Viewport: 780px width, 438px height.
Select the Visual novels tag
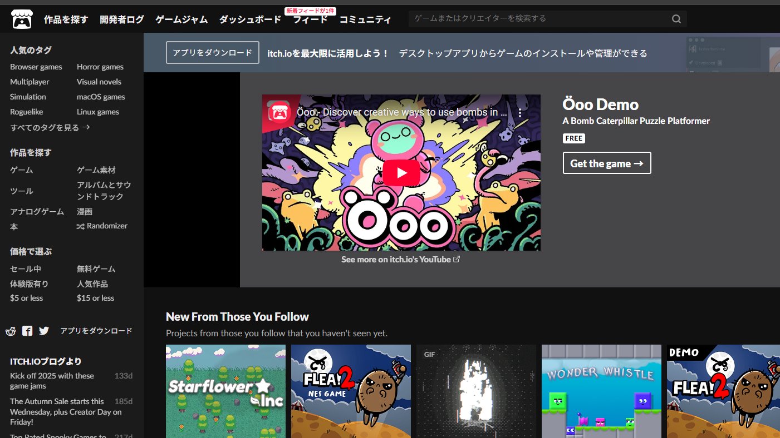(x=99, y=82)
